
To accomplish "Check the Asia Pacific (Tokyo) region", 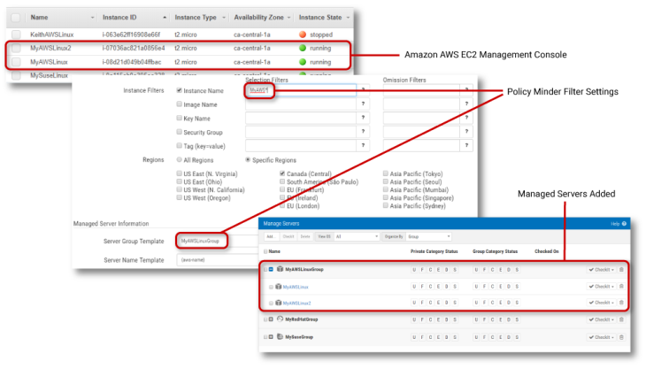I will 386,173.
